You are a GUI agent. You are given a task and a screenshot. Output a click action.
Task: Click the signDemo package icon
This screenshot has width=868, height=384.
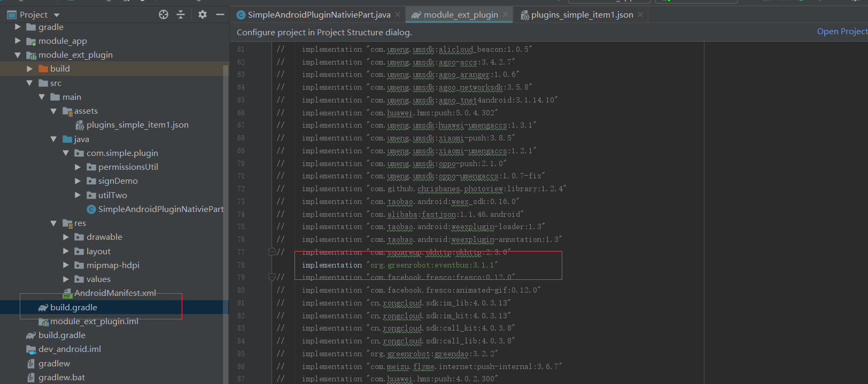(x=91, y=181)
